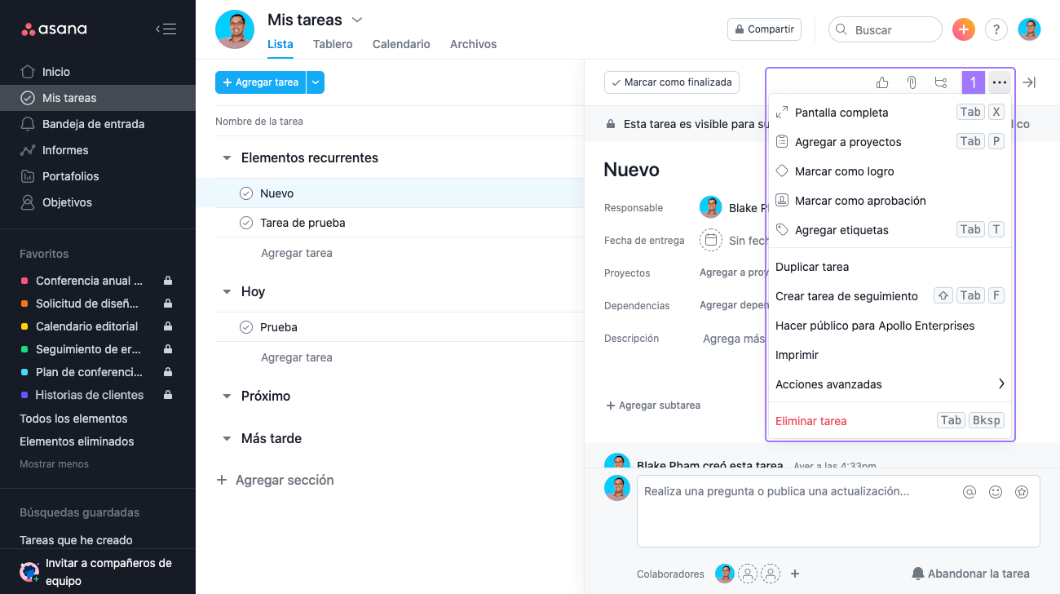Expand the Acciones avanzadas submenu
This screenshot has width=1060, height=594.
(890, 384)
